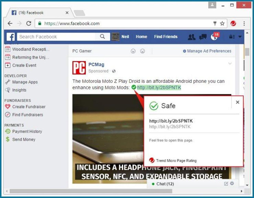Click the Facebook logo in header

(11, 37)
